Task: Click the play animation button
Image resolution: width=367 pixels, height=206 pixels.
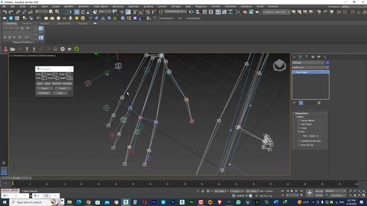Action: pos(292,191)
